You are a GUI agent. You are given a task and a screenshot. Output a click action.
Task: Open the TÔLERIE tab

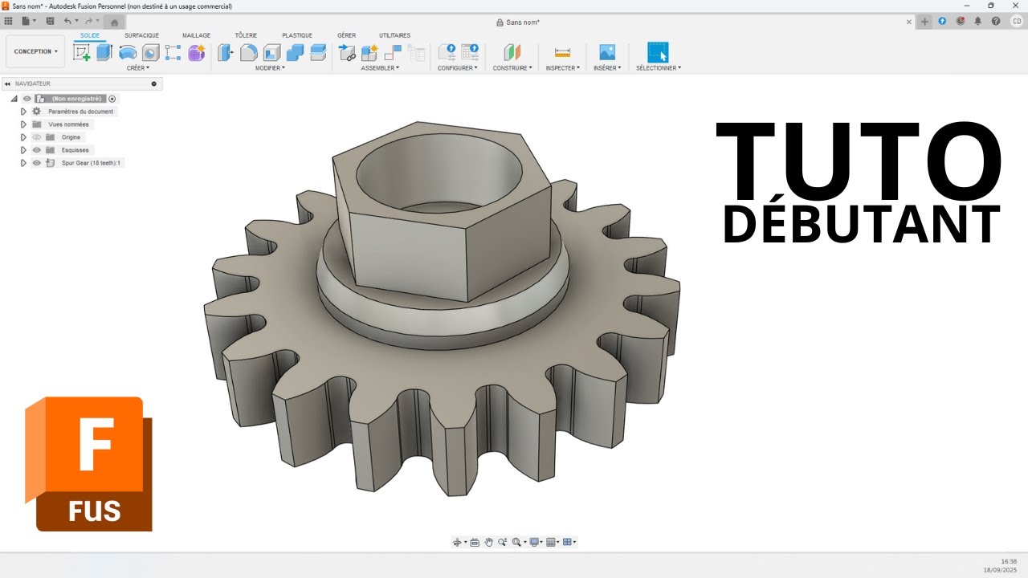click(x=246, y=35)
